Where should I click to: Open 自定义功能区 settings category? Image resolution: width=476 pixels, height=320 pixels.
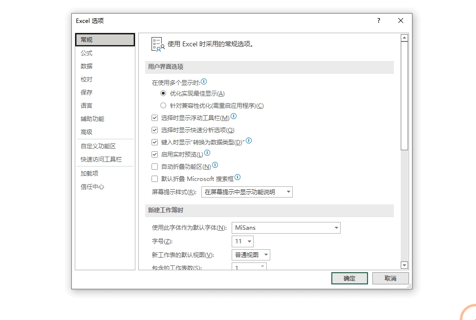105,146
